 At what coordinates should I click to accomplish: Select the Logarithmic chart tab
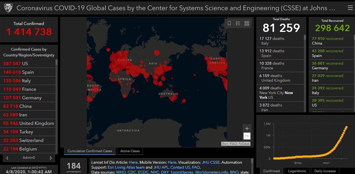[297, 171]
